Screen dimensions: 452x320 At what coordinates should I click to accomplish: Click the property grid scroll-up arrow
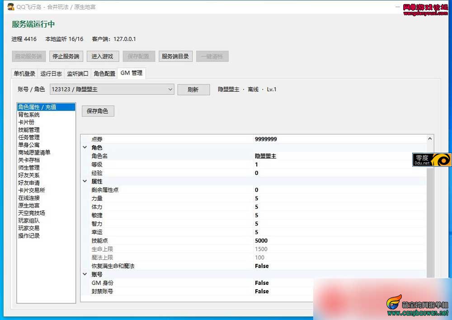coord(430,139)
